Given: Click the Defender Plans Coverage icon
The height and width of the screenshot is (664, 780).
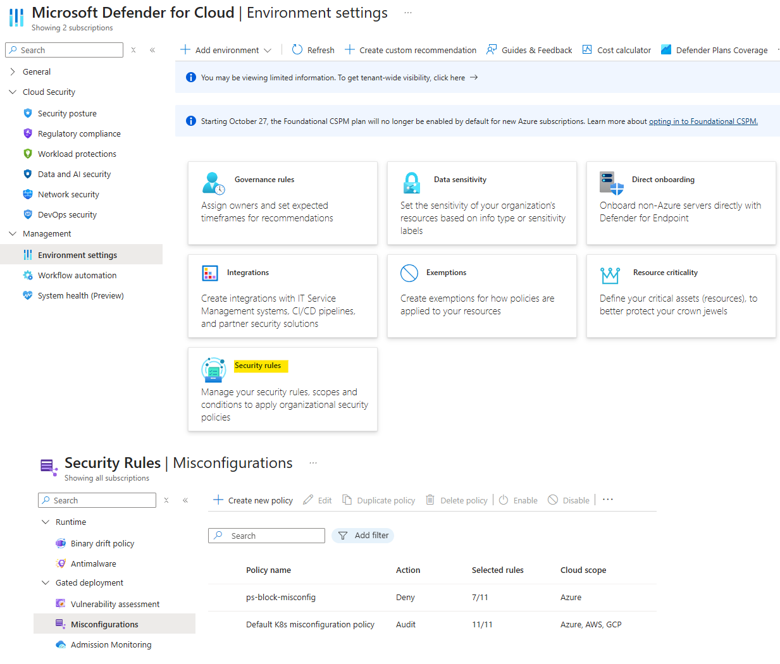Looking at the screenshot, I should point(666,49).
